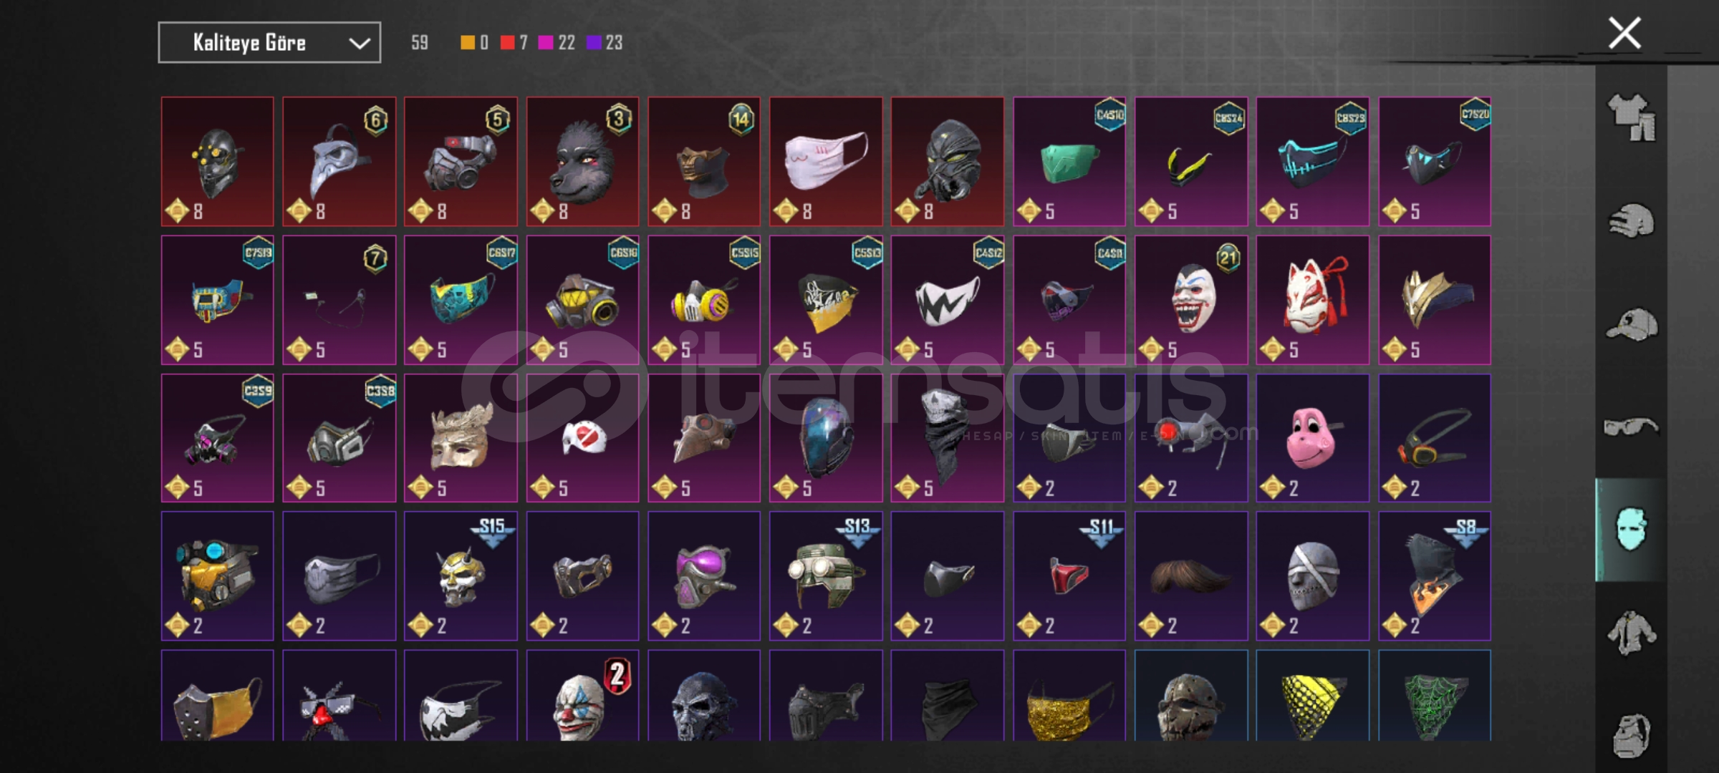Open the outfits category in sidebar

[1631, 118]
